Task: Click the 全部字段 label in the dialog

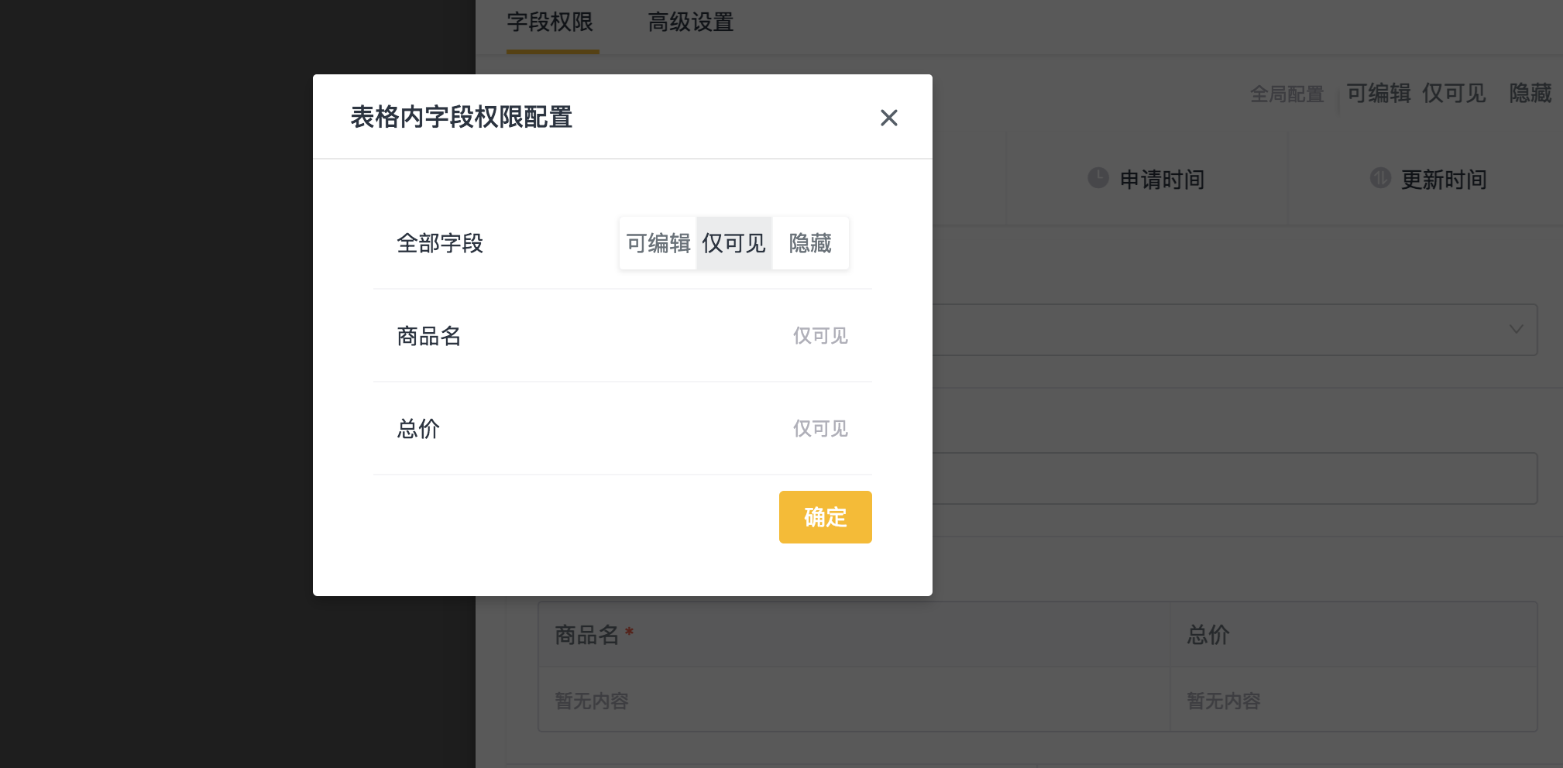Action: pyautogui.click(x=440, y=243)
